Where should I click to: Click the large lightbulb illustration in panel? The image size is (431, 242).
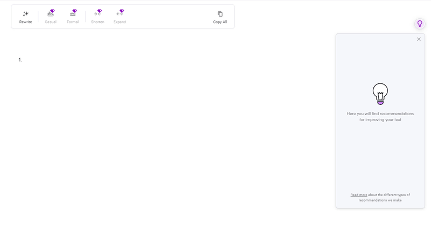(x=380, y=94)
